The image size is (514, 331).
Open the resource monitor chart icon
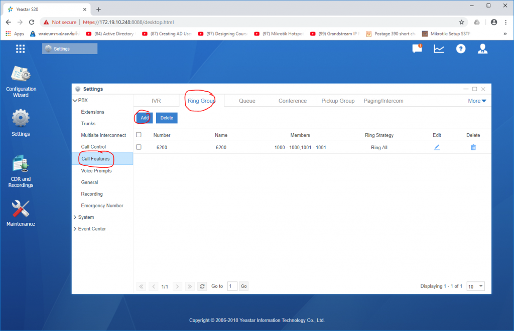click(x=439, y=49)
